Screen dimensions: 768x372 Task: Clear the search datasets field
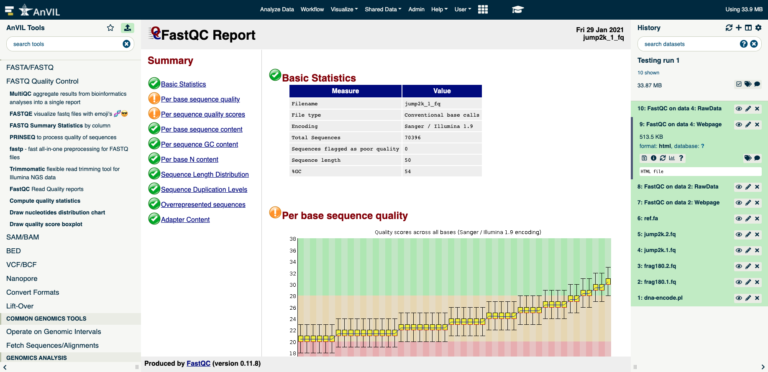[x=754, y=44]
